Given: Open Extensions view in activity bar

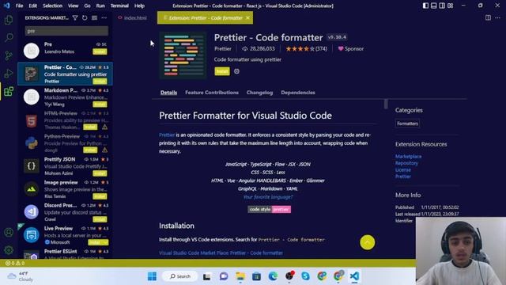Looking at the screenshot, I should click(x=9, y=92).
